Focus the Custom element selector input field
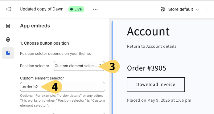 click(63, 87)
